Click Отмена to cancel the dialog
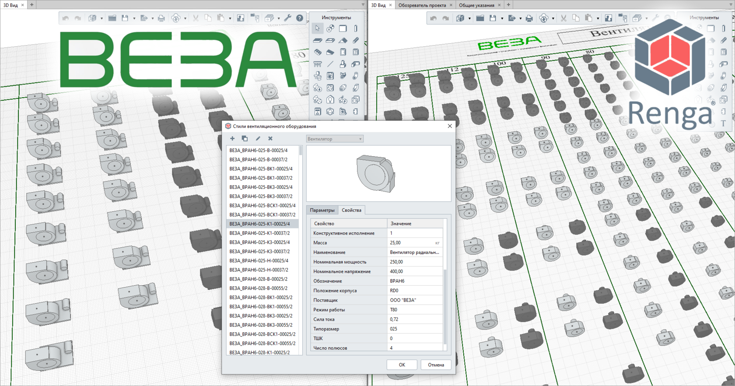This screenshot has width=735, height=386. (436, 365)
